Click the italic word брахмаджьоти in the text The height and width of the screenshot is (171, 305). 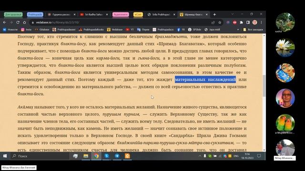171,37
